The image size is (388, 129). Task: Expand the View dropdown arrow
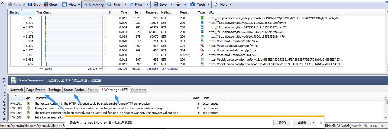point(79,5)
